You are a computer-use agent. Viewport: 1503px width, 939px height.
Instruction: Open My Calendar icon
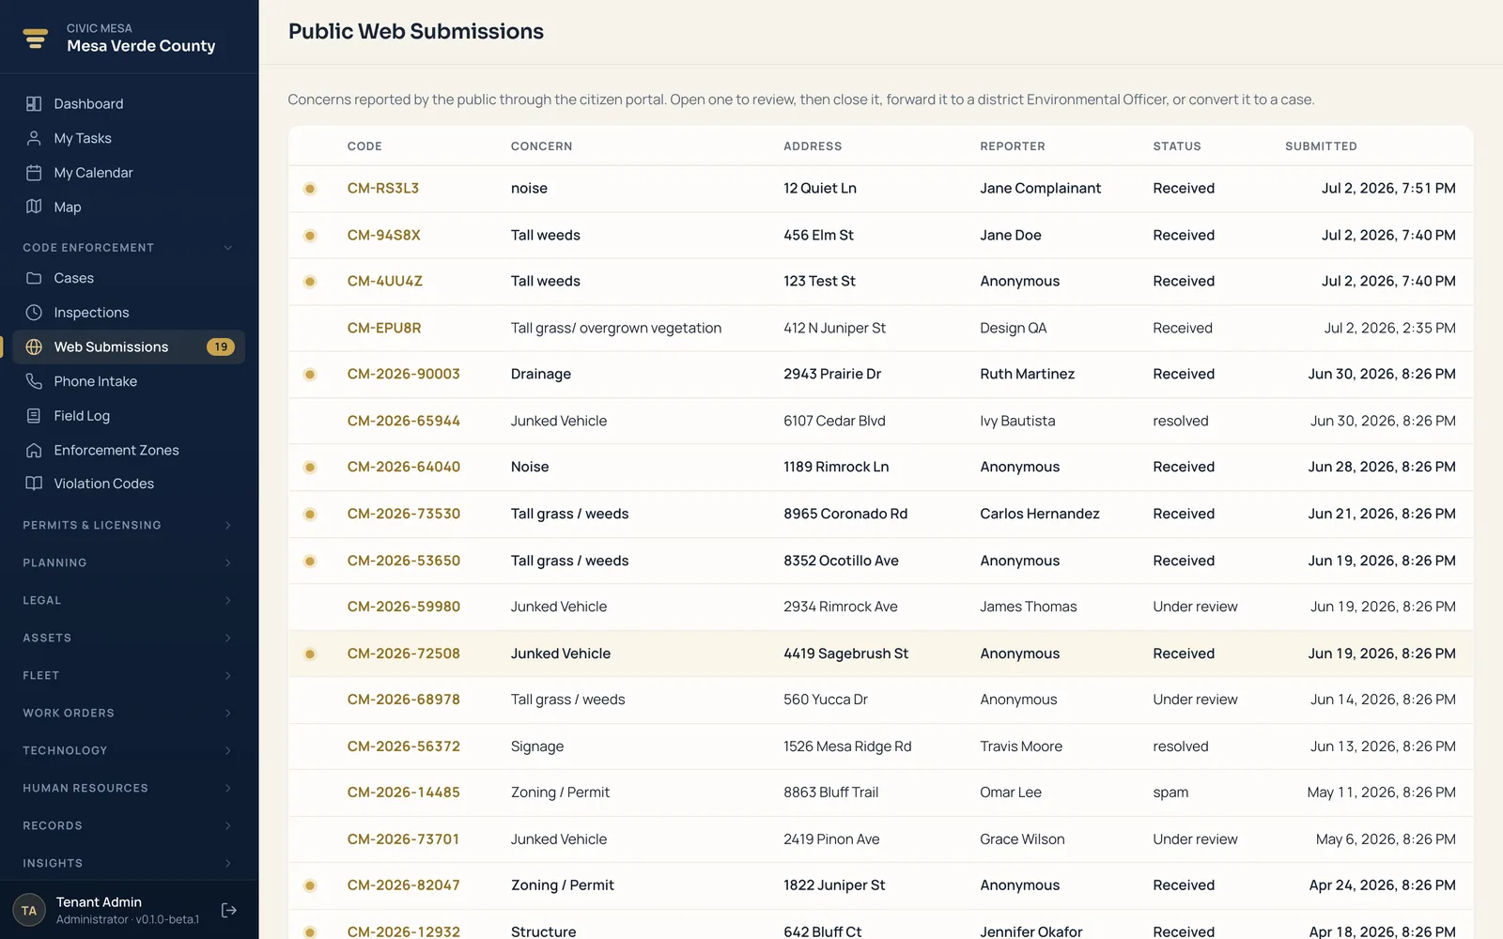click(34, 173)
